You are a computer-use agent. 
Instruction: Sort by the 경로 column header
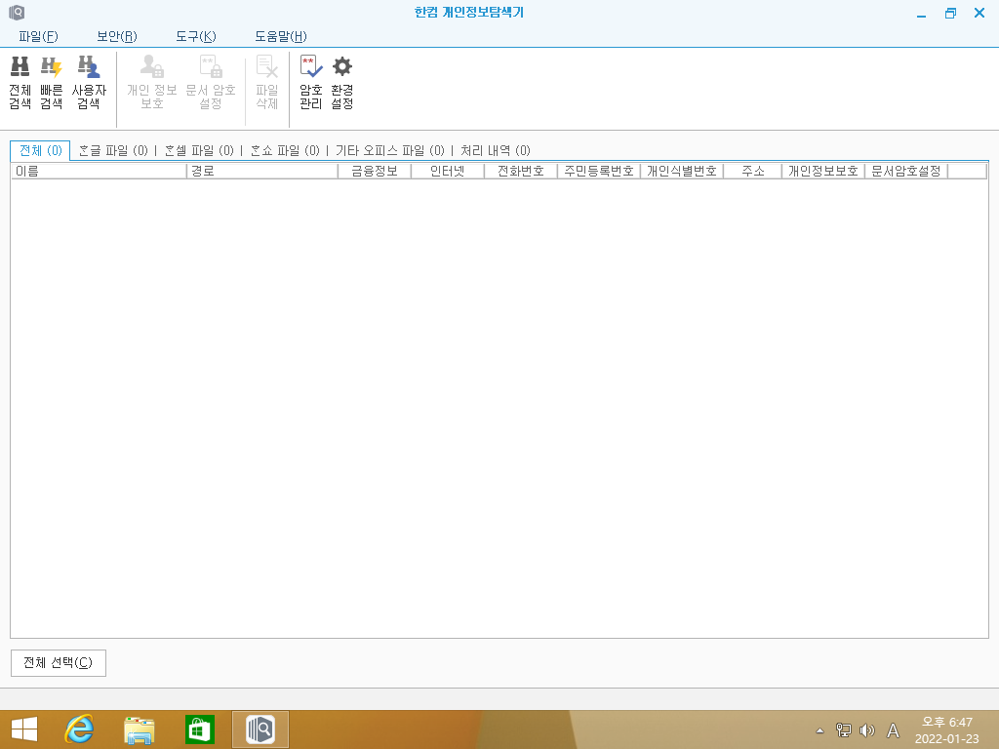(x=261, y=171)
